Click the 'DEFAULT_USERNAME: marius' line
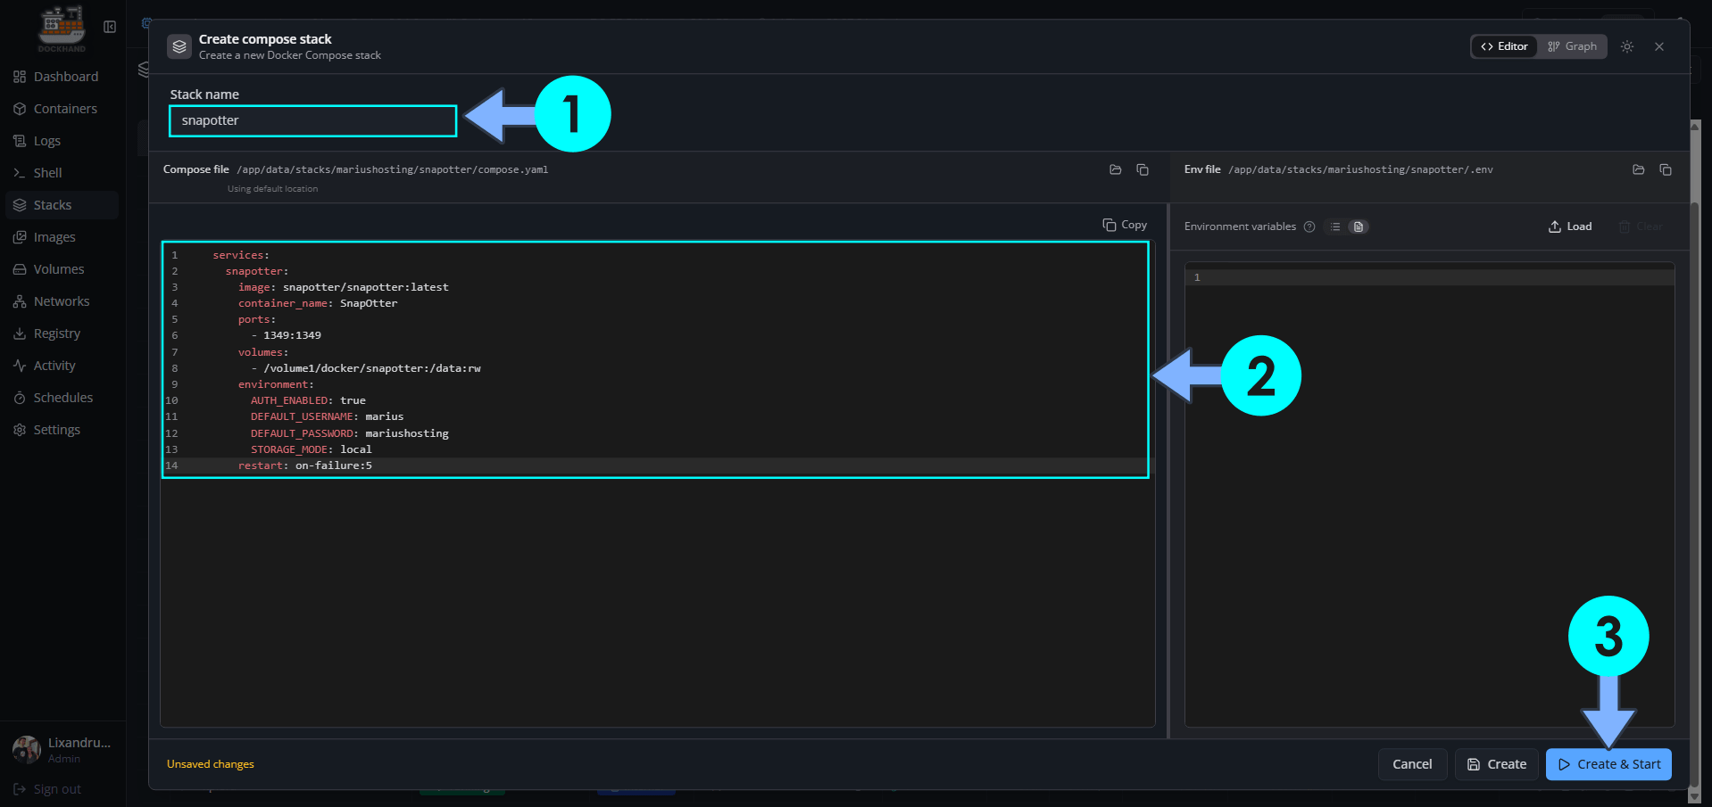The width and height of the screenshot is (1712, 807). pyautogui.click(x=327, y=416)
